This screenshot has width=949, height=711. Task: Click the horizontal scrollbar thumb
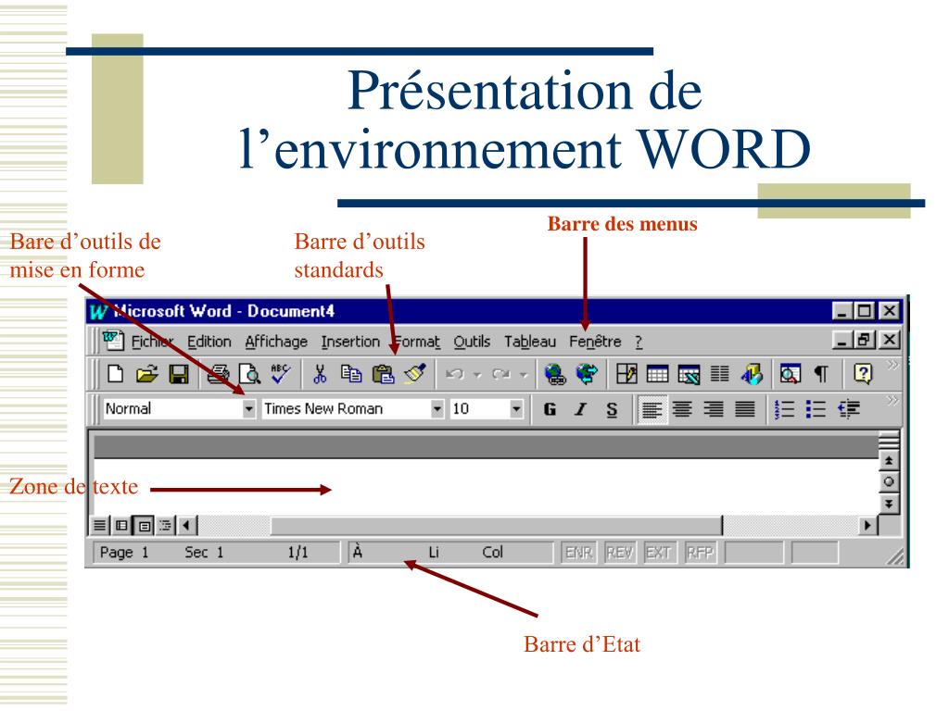pyautogui.click(x=497, y=526)
